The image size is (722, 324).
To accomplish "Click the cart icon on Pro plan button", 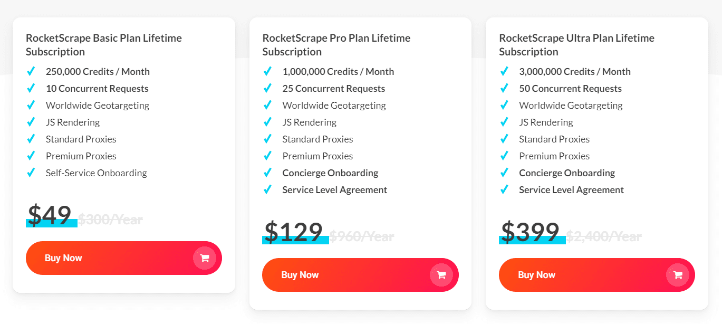I will [441, 275].
